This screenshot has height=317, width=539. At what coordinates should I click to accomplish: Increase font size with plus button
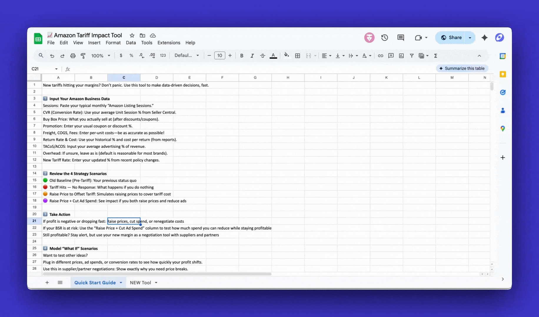tap(230, 55)
